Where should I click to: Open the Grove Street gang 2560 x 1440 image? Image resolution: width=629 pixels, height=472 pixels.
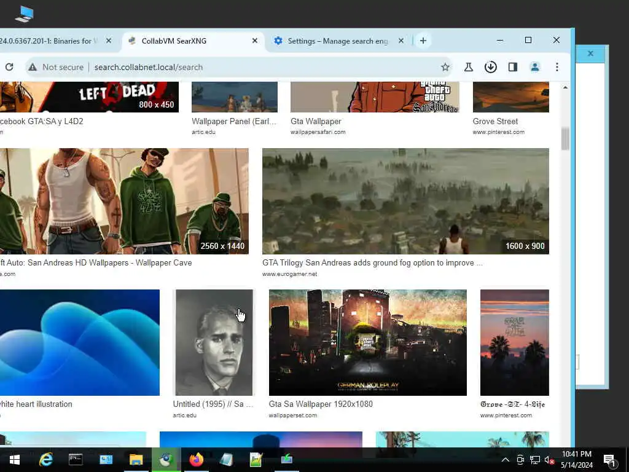tap(124, 201)
